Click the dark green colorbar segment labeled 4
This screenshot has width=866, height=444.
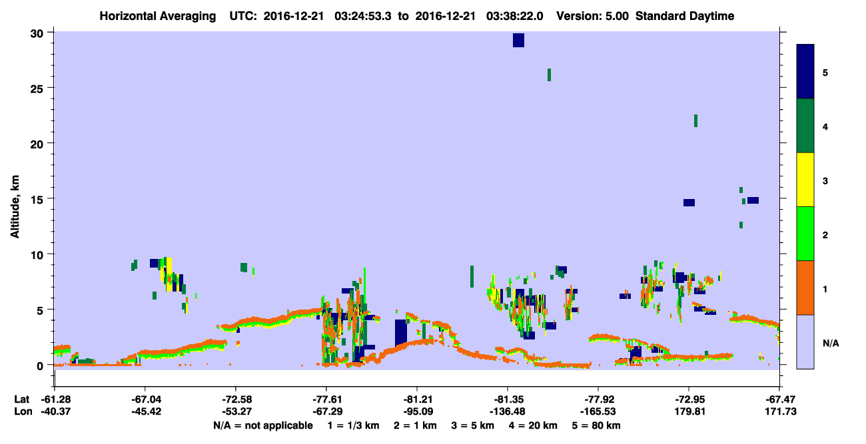(x=805, y=126)
